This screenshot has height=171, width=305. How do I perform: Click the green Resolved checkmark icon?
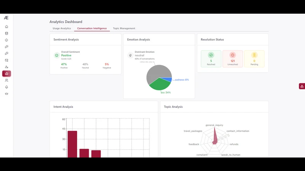click(211, 55)
